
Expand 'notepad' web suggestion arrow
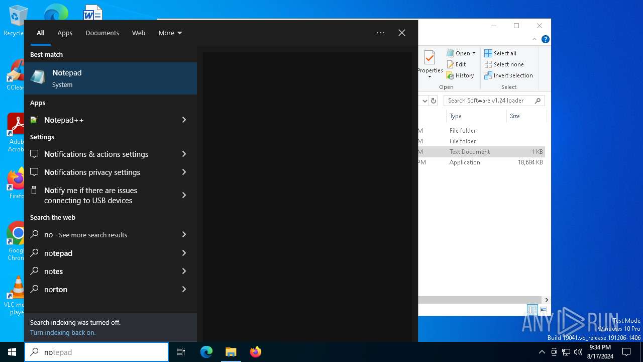click(184, 253)
